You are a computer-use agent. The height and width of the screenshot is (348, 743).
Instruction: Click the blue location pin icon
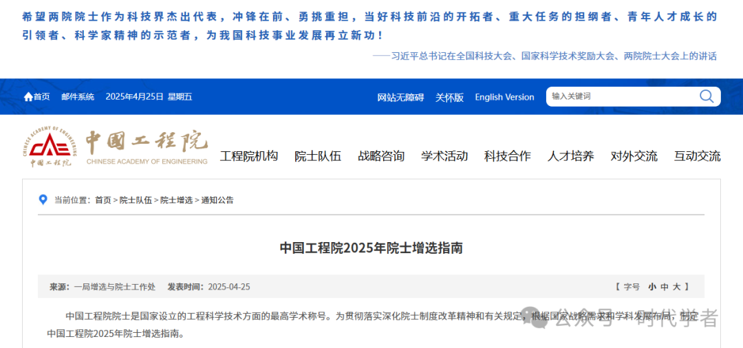click(43, 200)
